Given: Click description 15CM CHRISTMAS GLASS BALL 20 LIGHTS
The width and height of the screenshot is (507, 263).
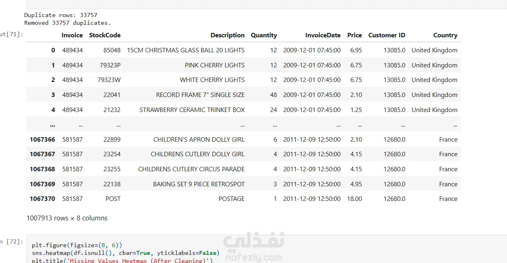Looking at the screenshot, I should tap(186, 50).
